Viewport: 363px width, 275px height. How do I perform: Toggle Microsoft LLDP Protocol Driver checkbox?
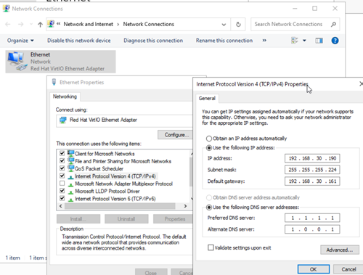(x=62, y=191)
